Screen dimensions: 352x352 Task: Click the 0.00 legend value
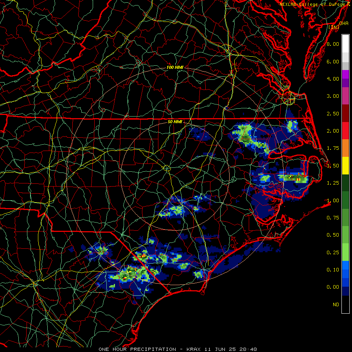(x=333, y=287)
